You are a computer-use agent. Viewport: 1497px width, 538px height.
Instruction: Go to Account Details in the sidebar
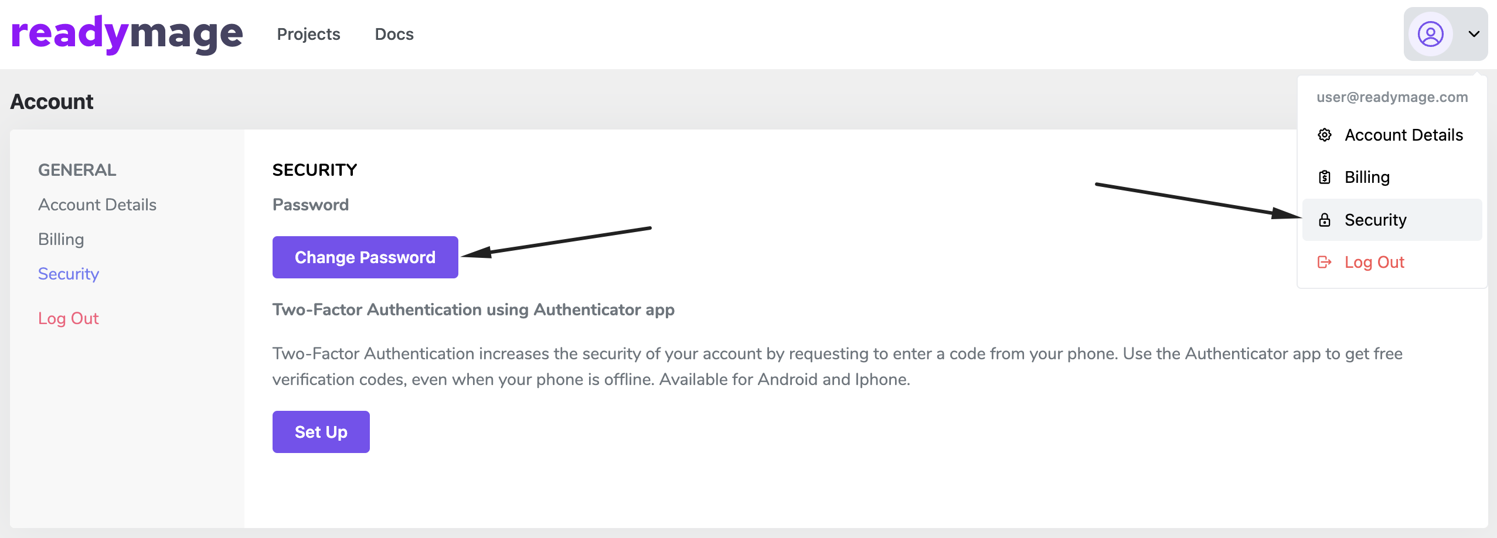[97, 205]
